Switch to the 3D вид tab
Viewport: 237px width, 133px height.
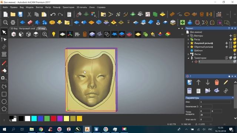(x=41, y=28)
